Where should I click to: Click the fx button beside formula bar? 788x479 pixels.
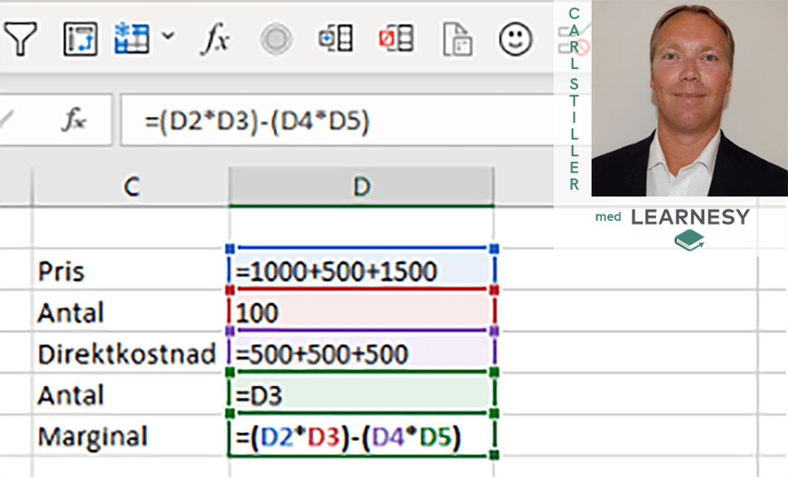tap(74, 120)
